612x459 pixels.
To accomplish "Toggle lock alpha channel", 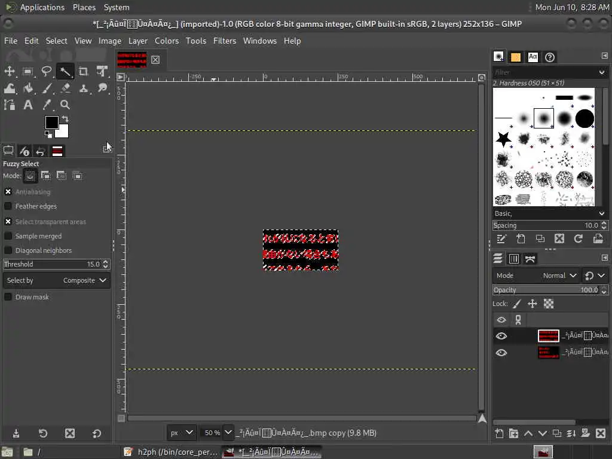I will [x=549, y=304].
